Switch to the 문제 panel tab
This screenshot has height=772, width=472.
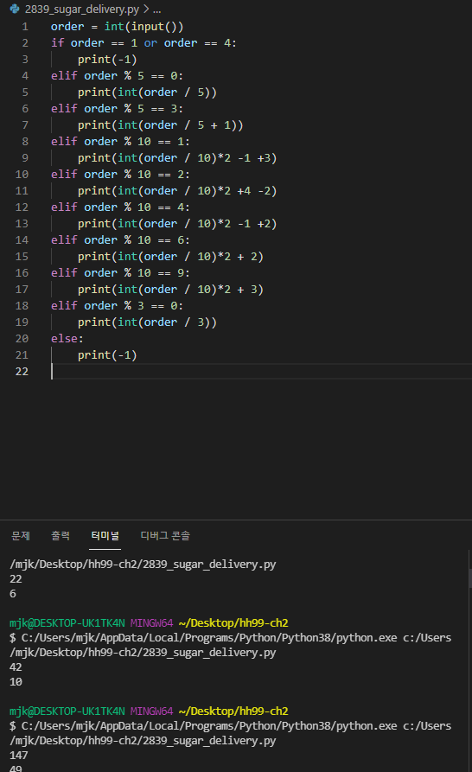(x=21, y=535)
